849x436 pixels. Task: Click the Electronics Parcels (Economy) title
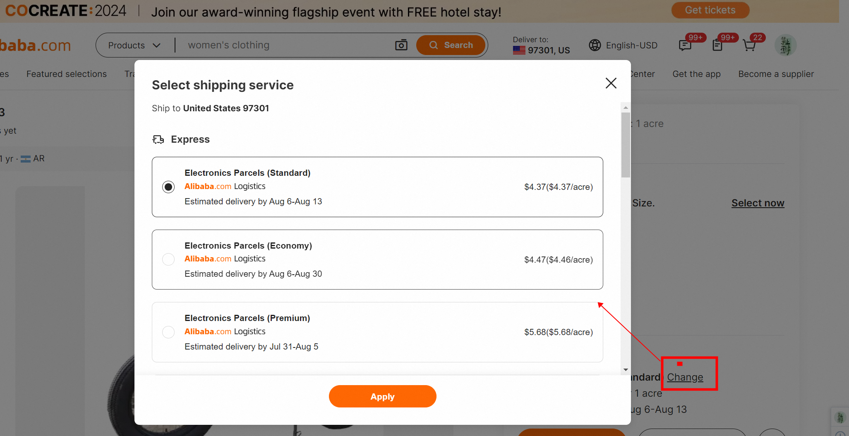coord(248,246)
